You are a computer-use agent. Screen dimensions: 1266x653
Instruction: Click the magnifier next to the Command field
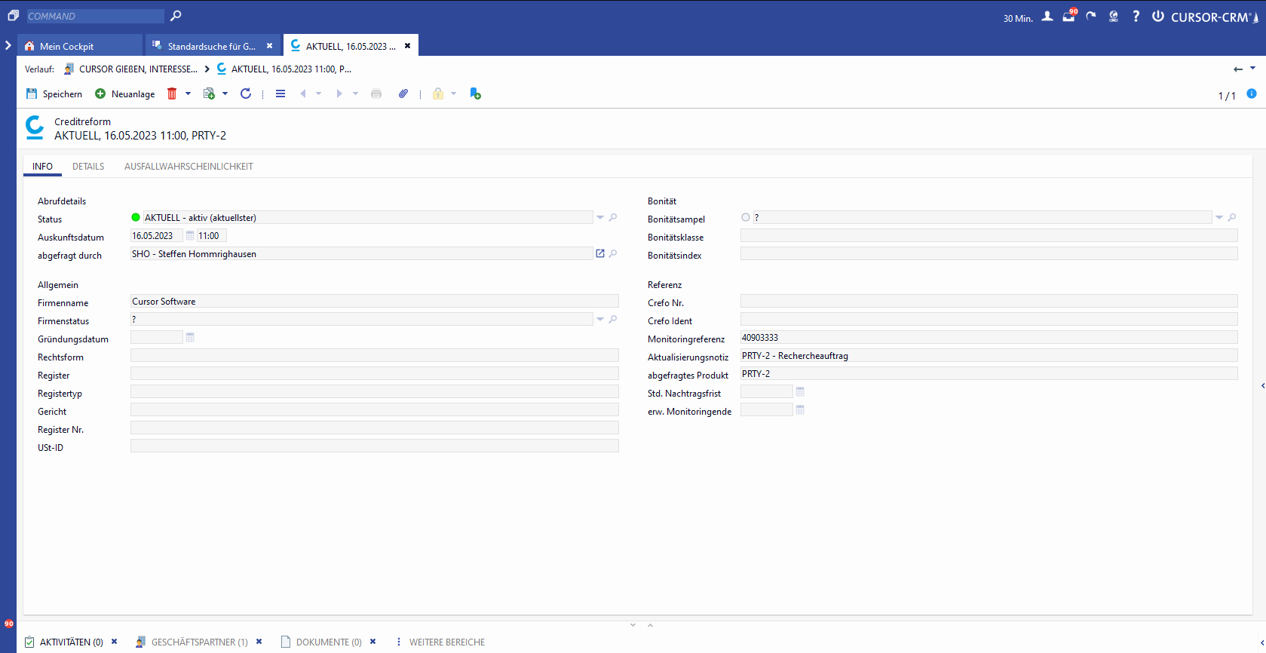[176, 16]
